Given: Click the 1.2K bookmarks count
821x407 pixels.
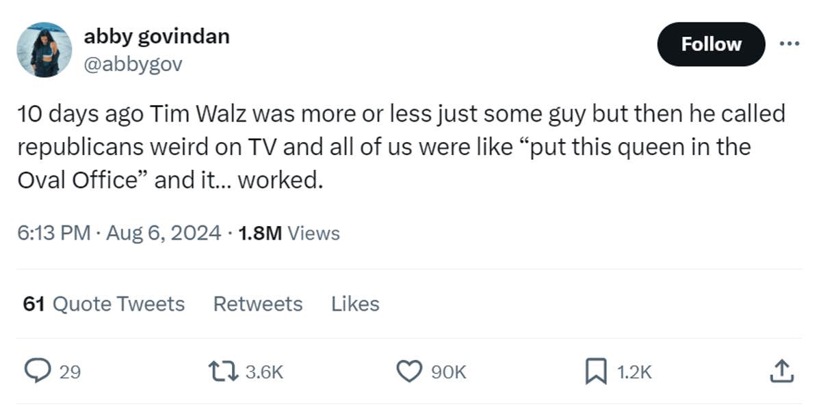Looking at the screenshot, I should click(634, 371).
